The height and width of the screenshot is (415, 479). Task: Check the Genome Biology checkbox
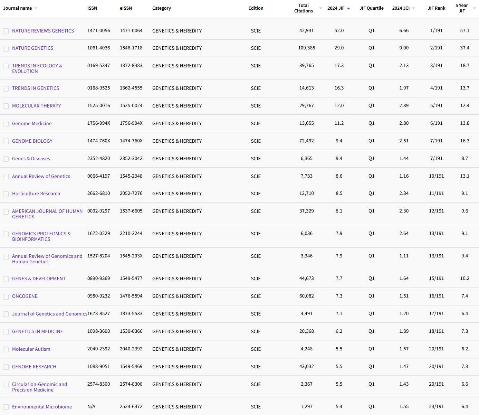(6, 141)
